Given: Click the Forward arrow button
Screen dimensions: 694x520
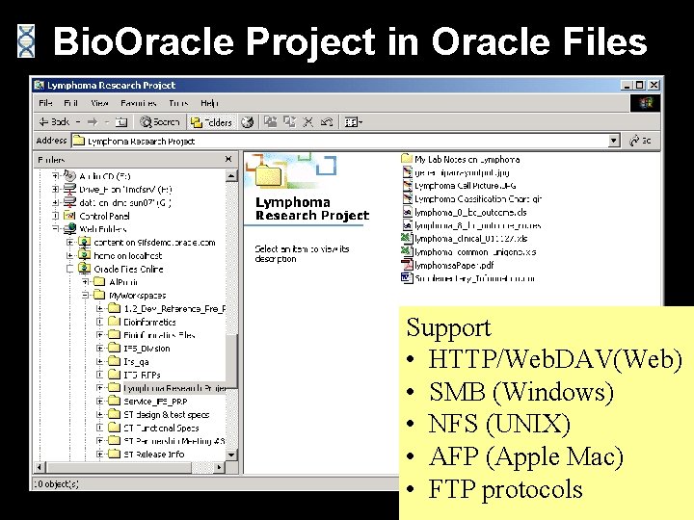Looking at the screenshot, I should click(93, 121).
